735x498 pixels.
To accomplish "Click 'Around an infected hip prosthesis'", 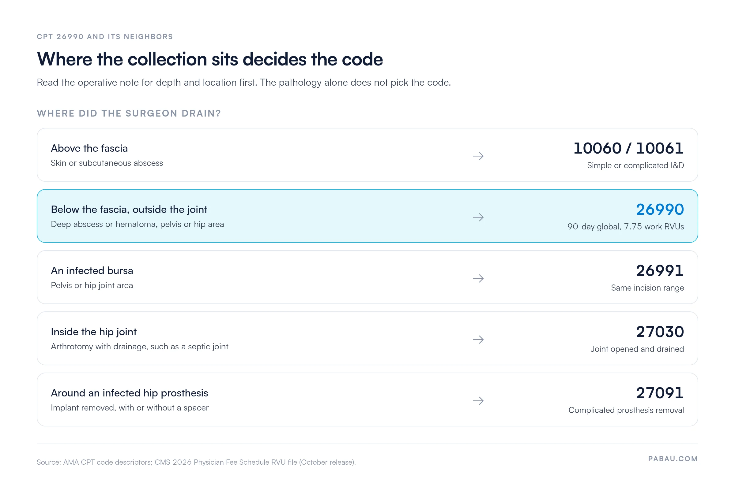I will (129, 393).
